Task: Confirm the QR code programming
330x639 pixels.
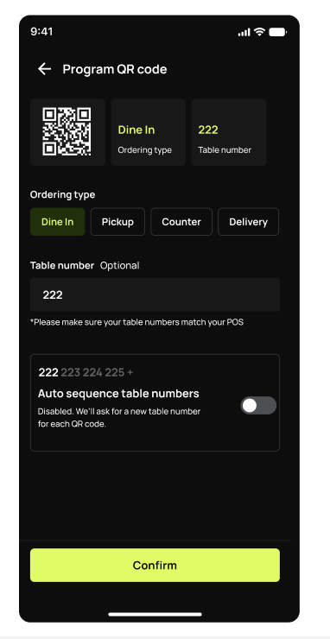Action: [x=155, y=566]
